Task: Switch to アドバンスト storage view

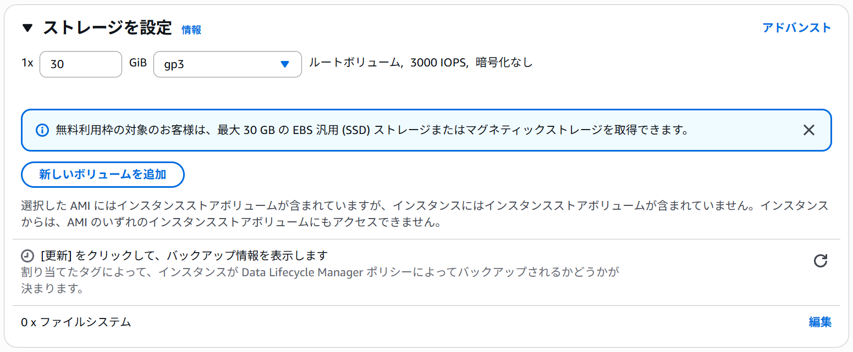Action: (796, 28)
